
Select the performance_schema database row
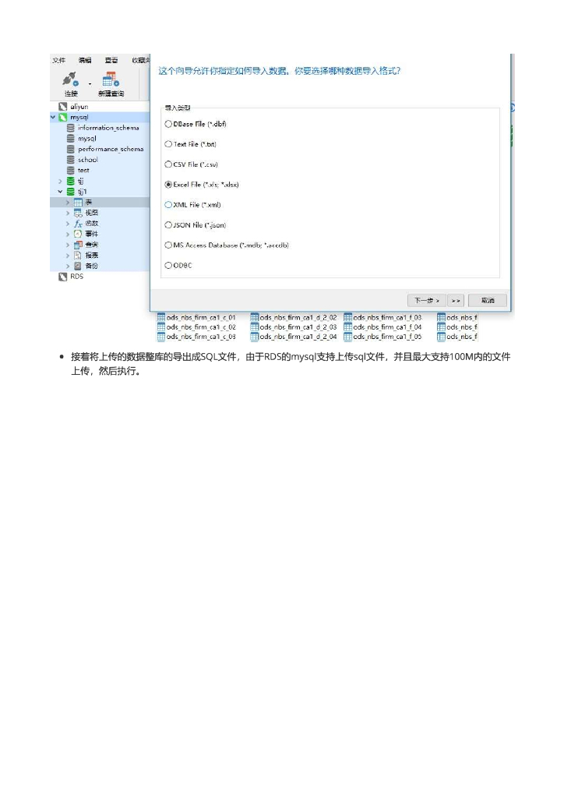pyautogui.click(x=100, y=149)
